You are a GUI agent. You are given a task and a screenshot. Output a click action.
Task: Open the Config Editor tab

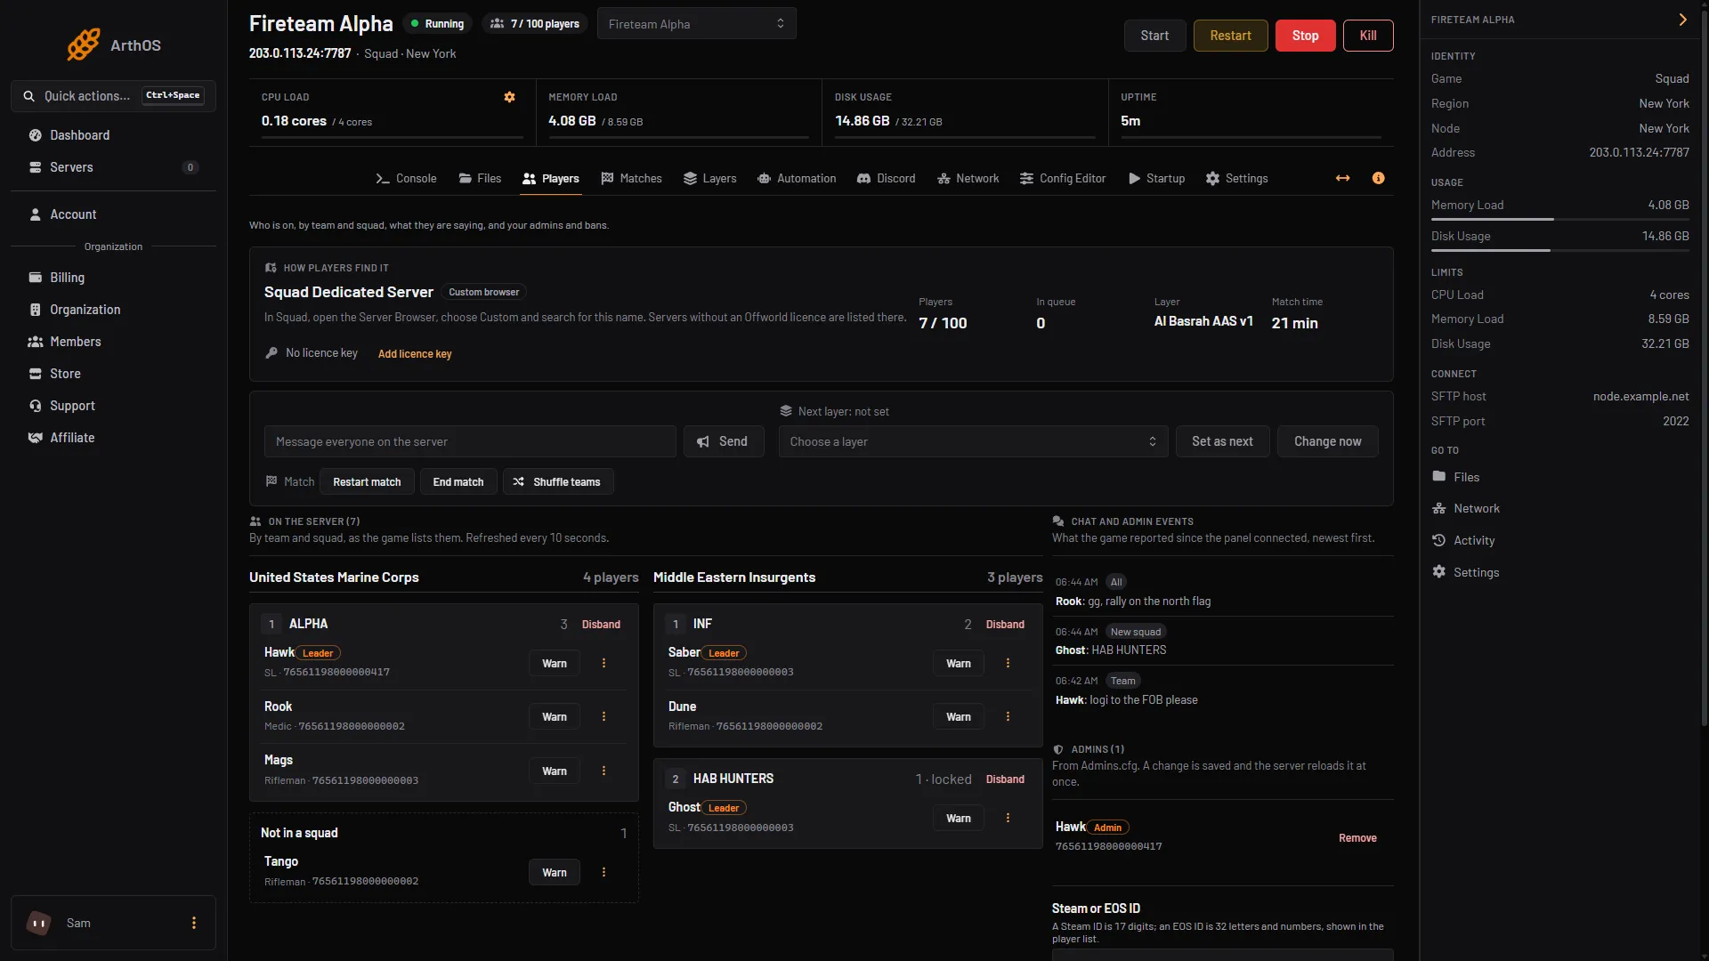(1063, 179)
